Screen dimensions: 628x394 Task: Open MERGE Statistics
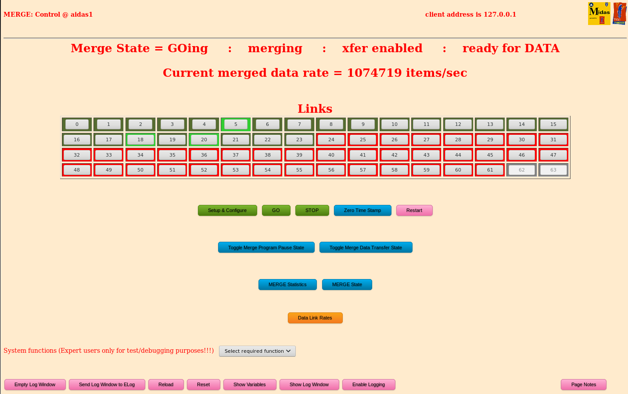click(287, 285)
